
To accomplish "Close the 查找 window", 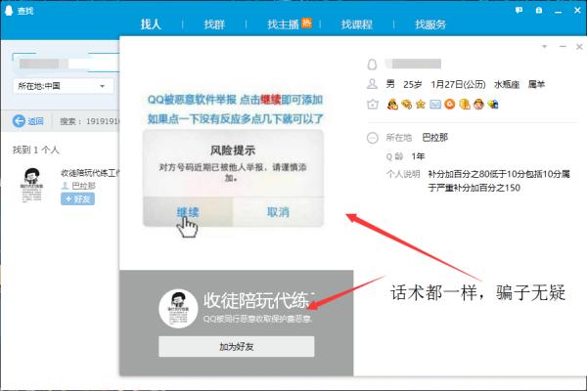I will click(x=577, y=11).
